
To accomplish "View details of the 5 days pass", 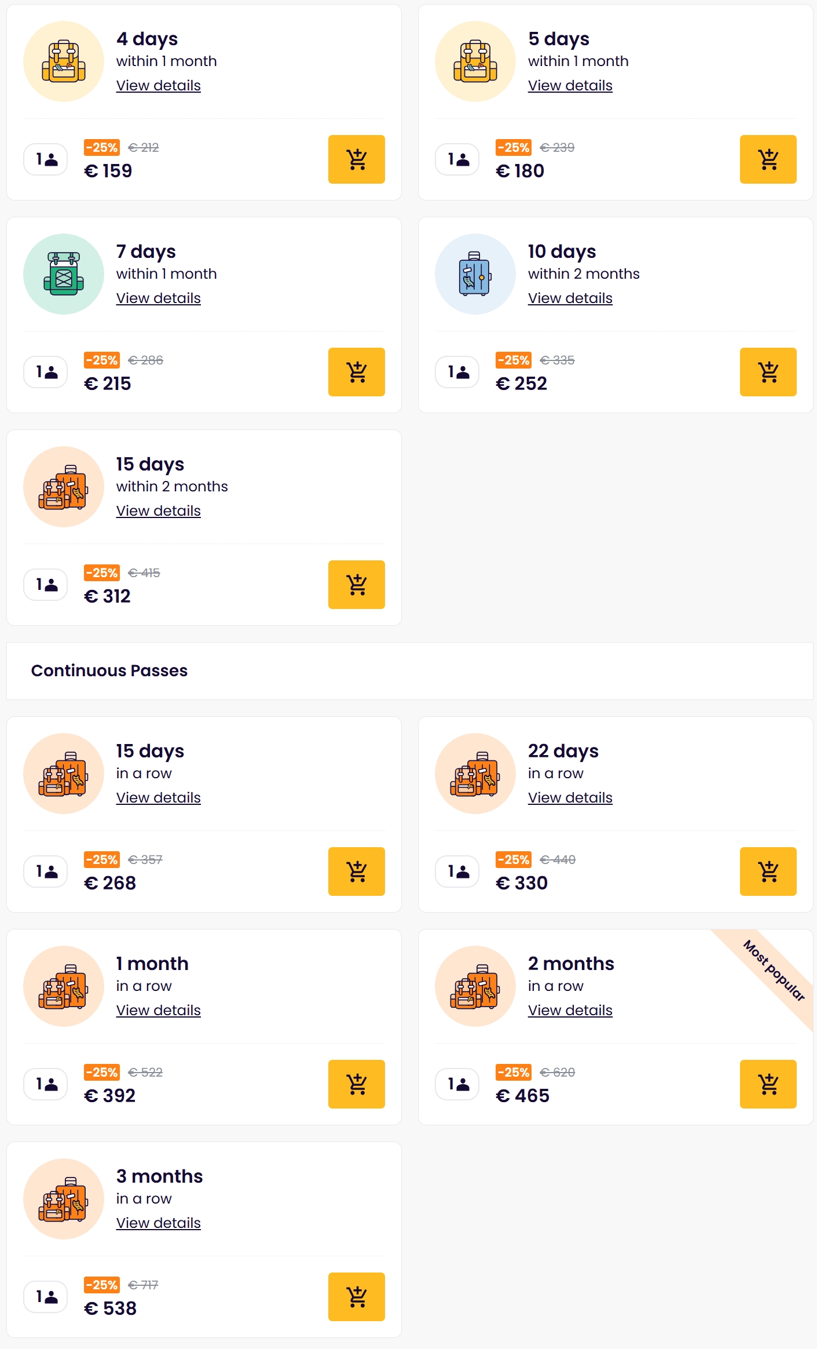I will pos(570,86).
